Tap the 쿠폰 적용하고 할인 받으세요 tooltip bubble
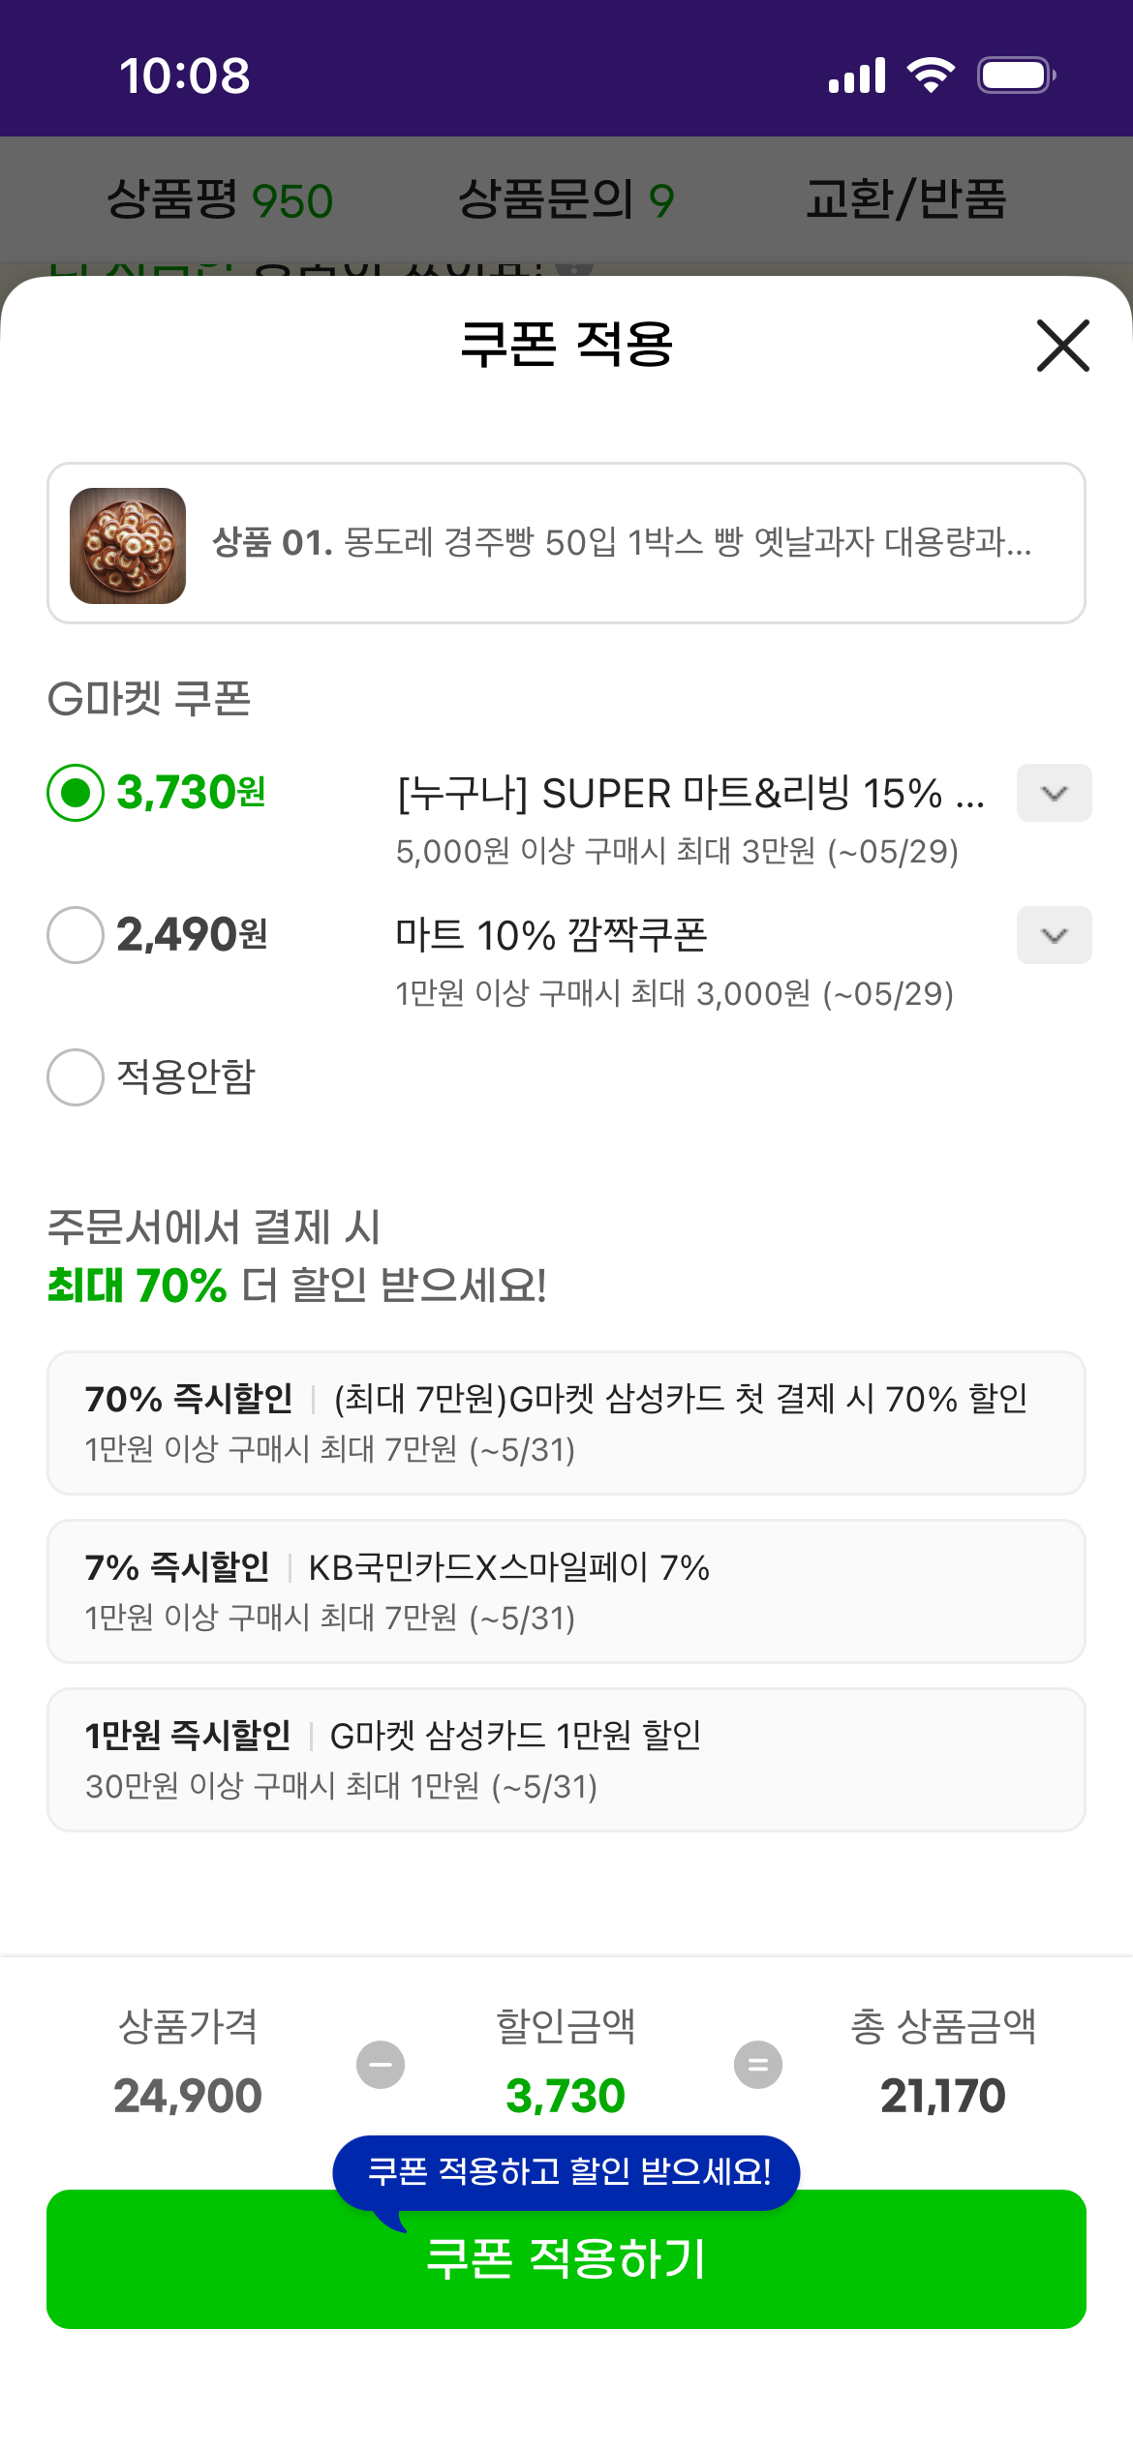The image size is (1133, 2451). tap(566, 2173)
